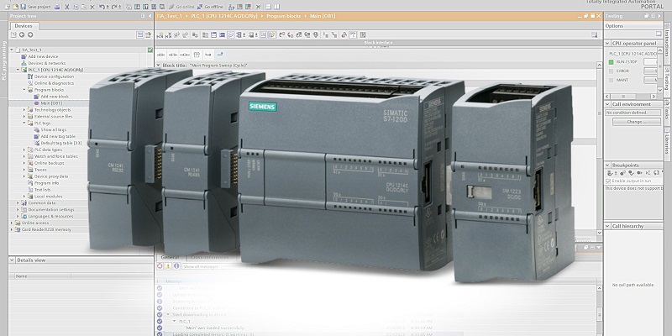Click the split editor horizontally icon
The width and height of the screenshot is (672, 336).
click(268, 7)
